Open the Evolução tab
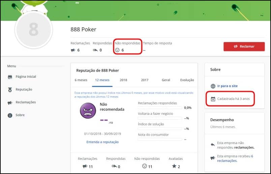 click(x=187, y=80)
